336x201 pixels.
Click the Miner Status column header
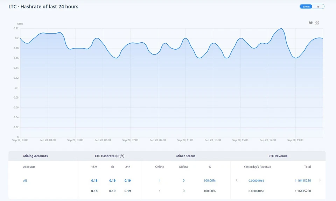point(185,156)
